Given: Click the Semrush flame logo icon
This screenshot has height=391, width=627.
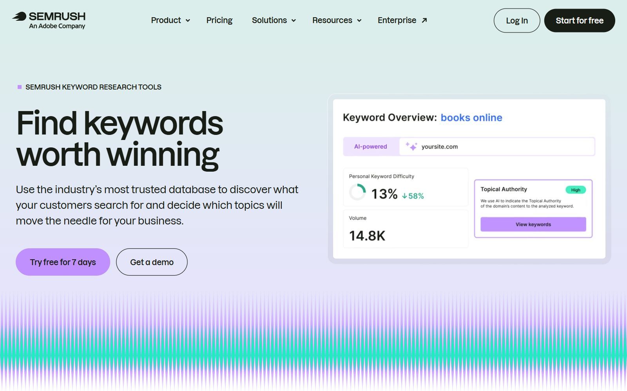Looking at the screenshot, I should click(19, 16).
